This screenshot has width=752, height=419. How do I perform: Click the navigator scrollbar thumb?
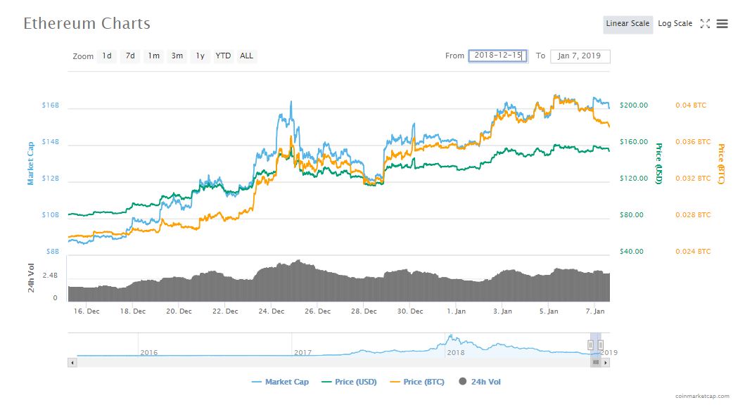[x=596, y=363]
